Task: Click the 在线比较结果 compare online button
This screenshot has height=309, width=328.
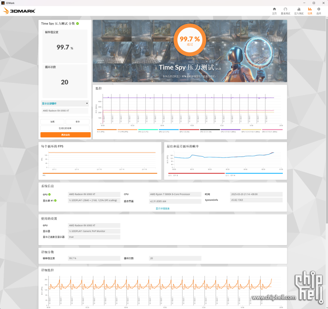Action: point(65,128)
